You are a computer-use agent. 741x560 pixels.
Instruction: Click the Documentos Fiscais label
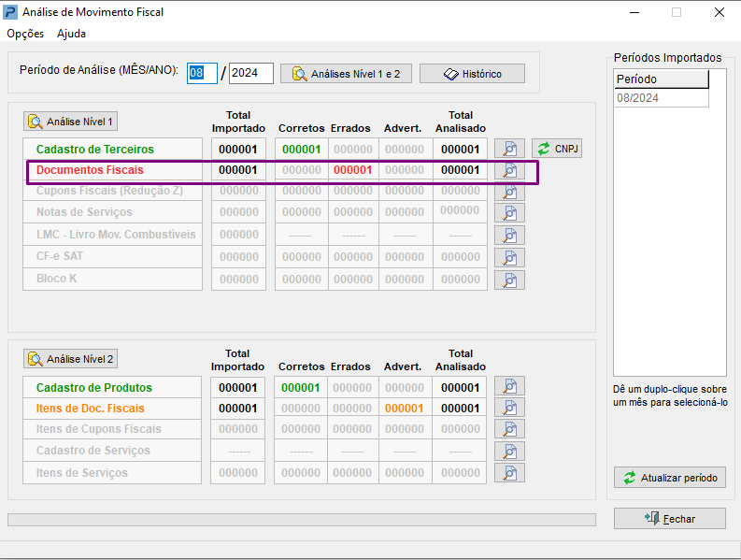pyautogui.click(x=90, y=170)
